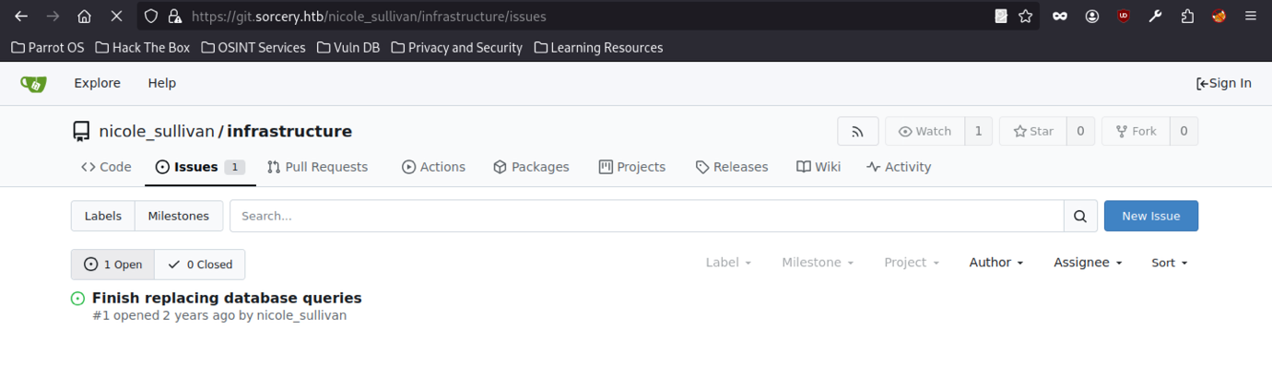
Task: Open the Sort dropdown
Action: [x=1169, y=263]
